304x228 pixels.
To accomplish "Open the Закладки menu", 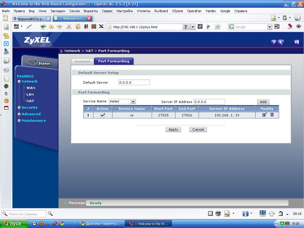I will tap(58, 11).
